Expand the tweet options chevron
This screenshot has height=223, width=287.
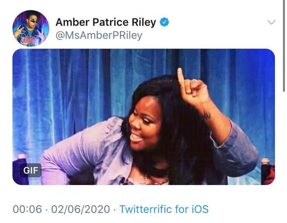[x=271, y=22]
